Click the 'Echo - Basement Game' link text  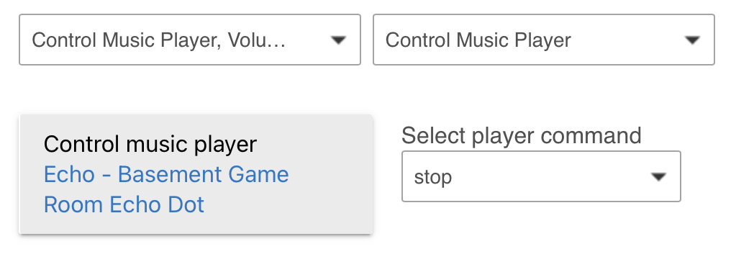click(166, 174)
